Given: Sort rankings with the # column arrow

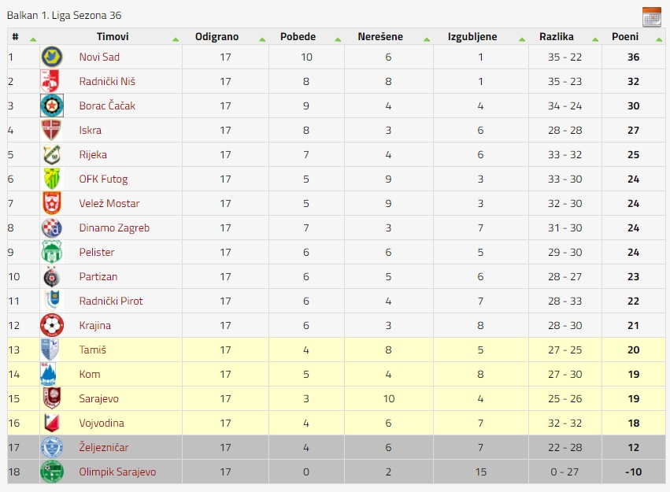Looking at the screenshot, I should pyautogui.click(x=33, y=39).
